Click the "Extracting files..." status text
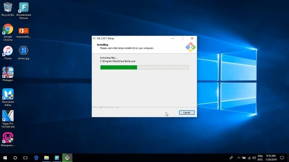Viewport: 289px width, 162px height. [x=109, y=58]
